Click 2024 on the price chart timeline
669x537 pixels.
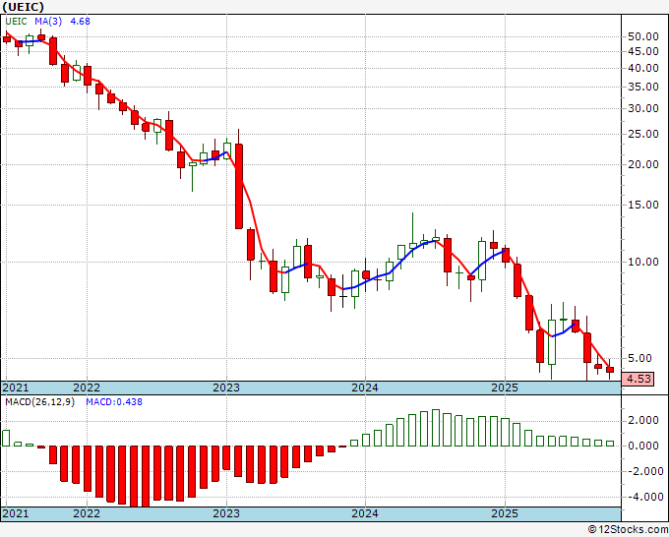tap(365, 388)
